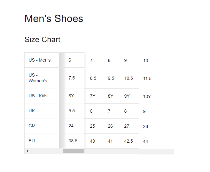The height and width of the screenshot is (172, 210).
Task: Click the horizontal scrollbar thumb
Action: click(x=74, y=151)
